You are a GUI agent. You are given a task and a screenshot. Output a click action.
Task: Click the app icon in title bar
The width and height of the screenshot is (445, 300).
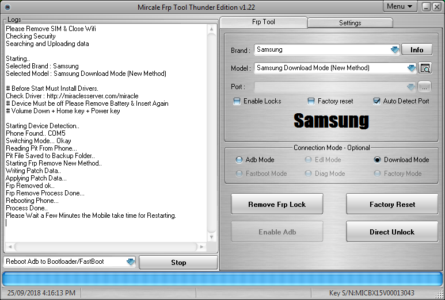[x=7, y=7]
